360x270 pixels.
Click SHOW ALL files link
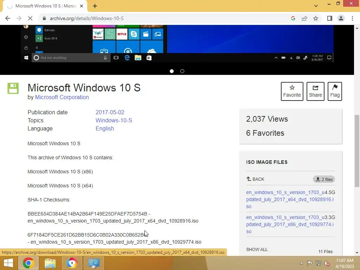(257, 250)
